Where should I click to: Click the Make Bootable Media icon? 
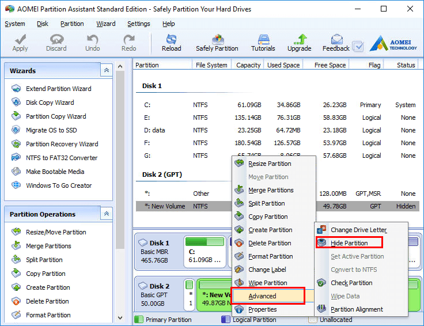coord(16,172)
